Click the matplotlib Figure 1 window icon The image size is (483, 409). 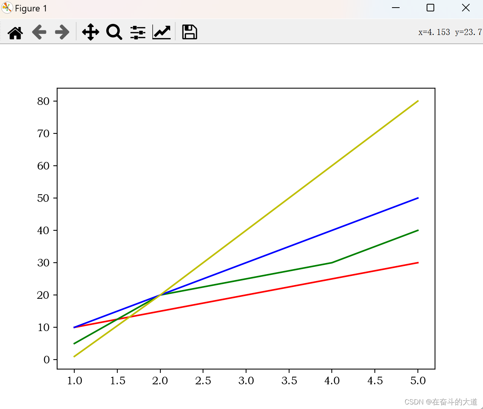point(7,8)
